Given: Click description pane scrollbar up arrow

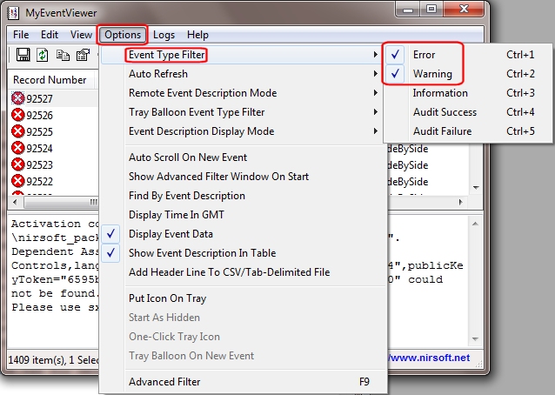Looking at the screenshot, I should click(475, 224).
